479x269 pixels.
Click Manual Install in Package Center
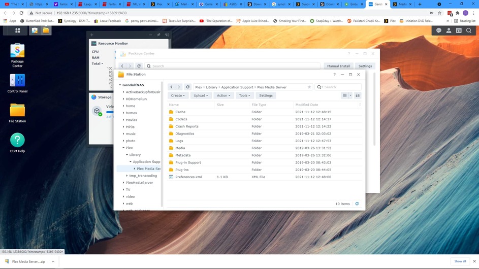point(338,66)
